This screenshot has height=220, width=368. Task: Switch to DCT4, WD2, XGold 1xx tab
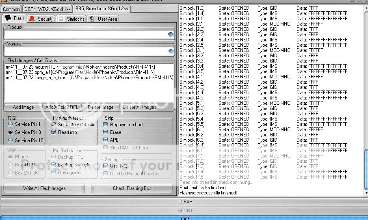[x=47, y=9]
